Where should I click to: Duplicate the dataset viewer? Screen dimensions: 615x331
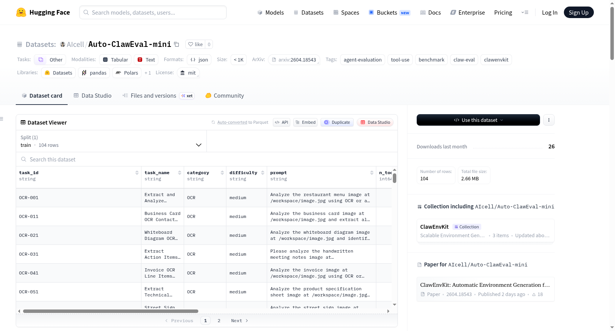pos(337,122)
